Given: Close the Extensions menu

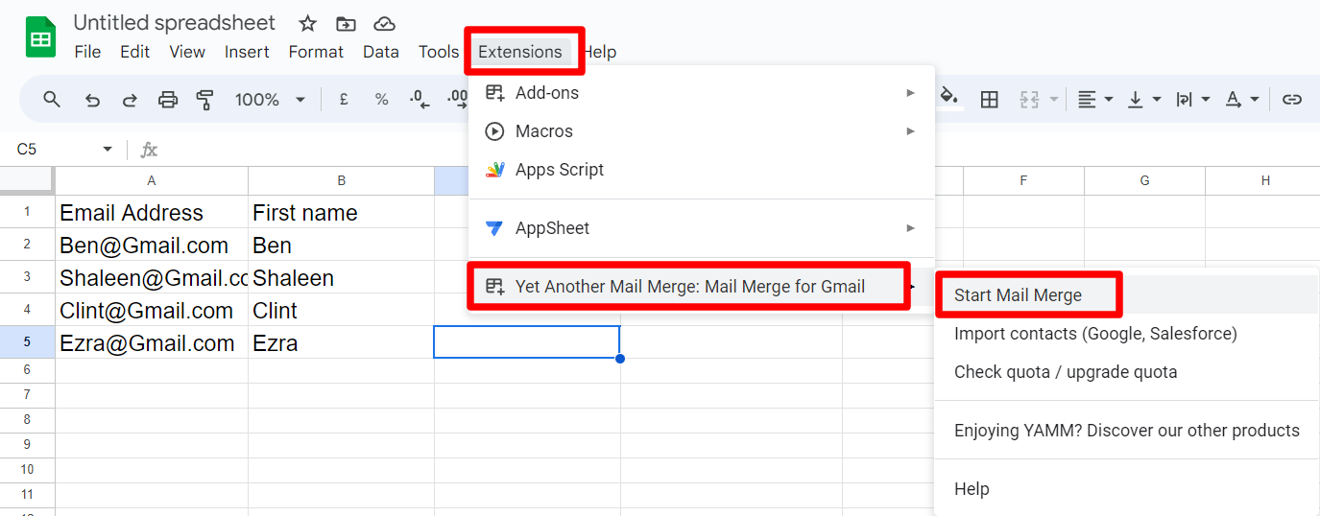Looking at the screenshot, I should pos(520,52).
